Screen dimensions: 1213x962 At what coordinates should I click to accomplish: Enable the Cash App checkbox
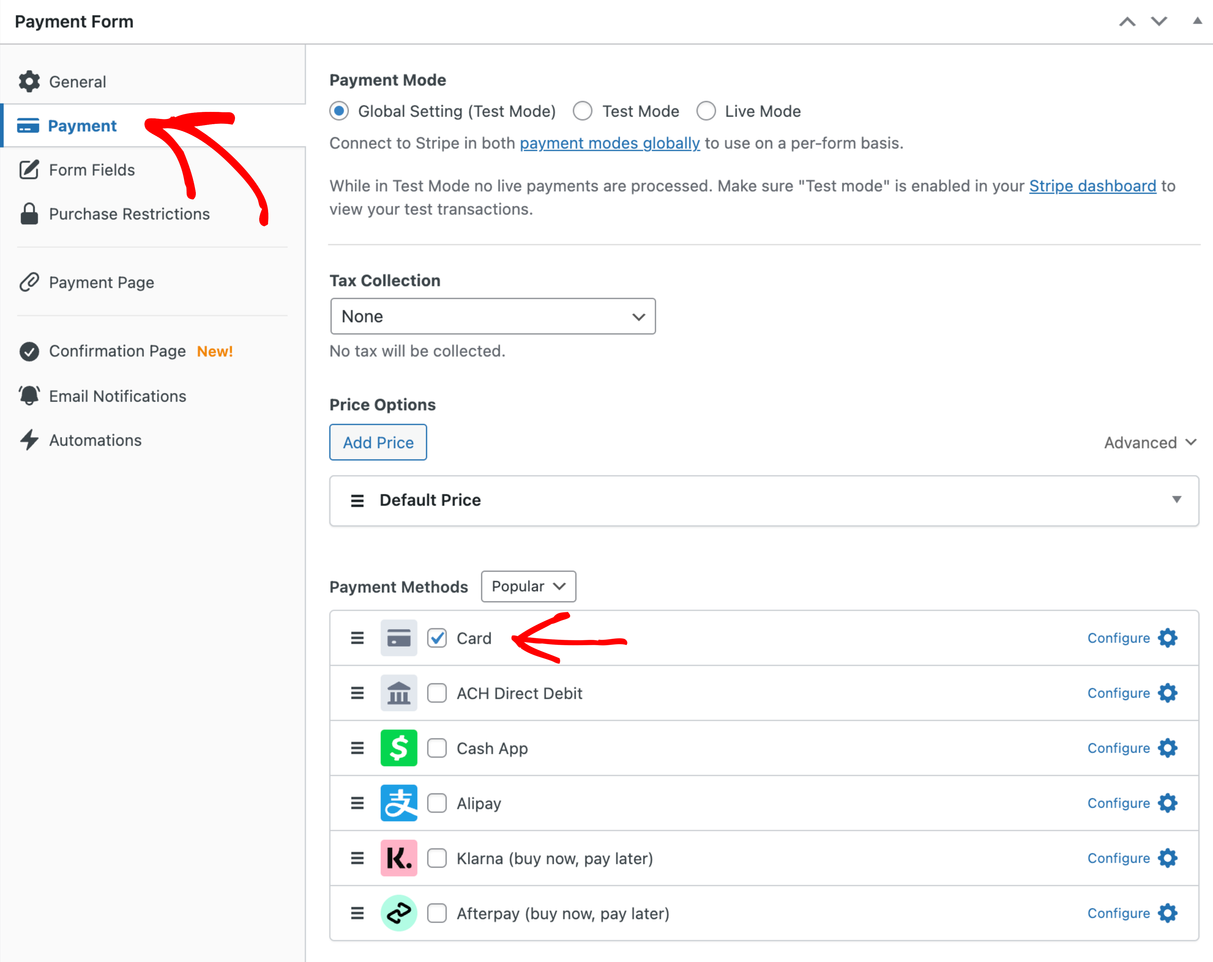pyautogui.click(x=437, y=748)
